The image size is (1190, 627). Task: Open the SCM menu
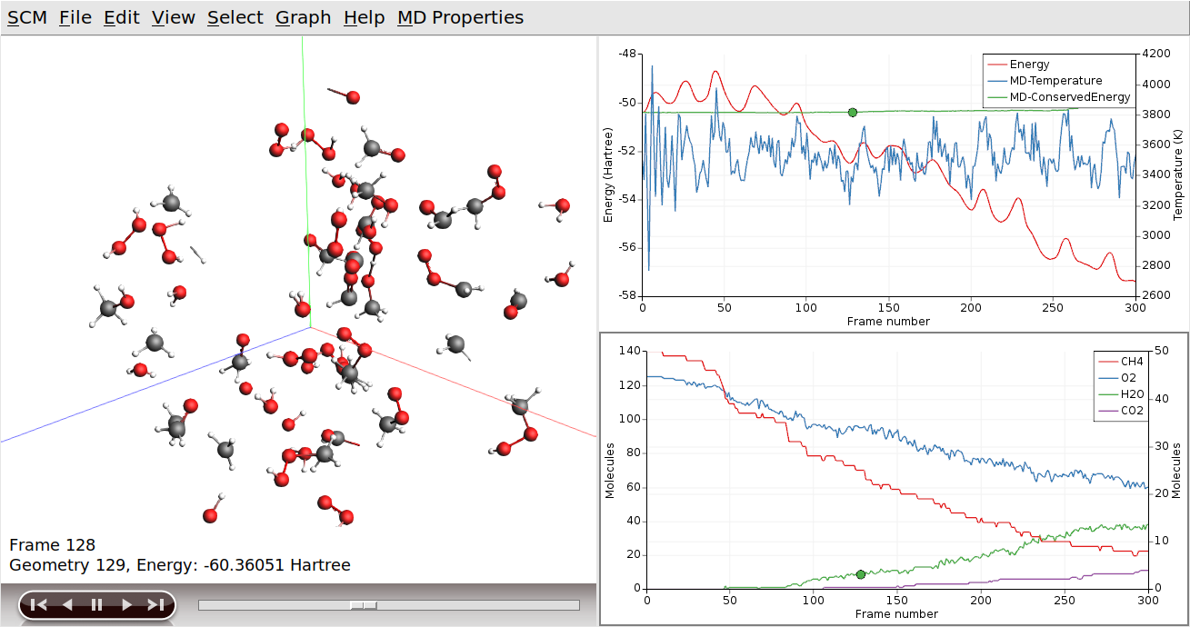click(x=27, y=17)
